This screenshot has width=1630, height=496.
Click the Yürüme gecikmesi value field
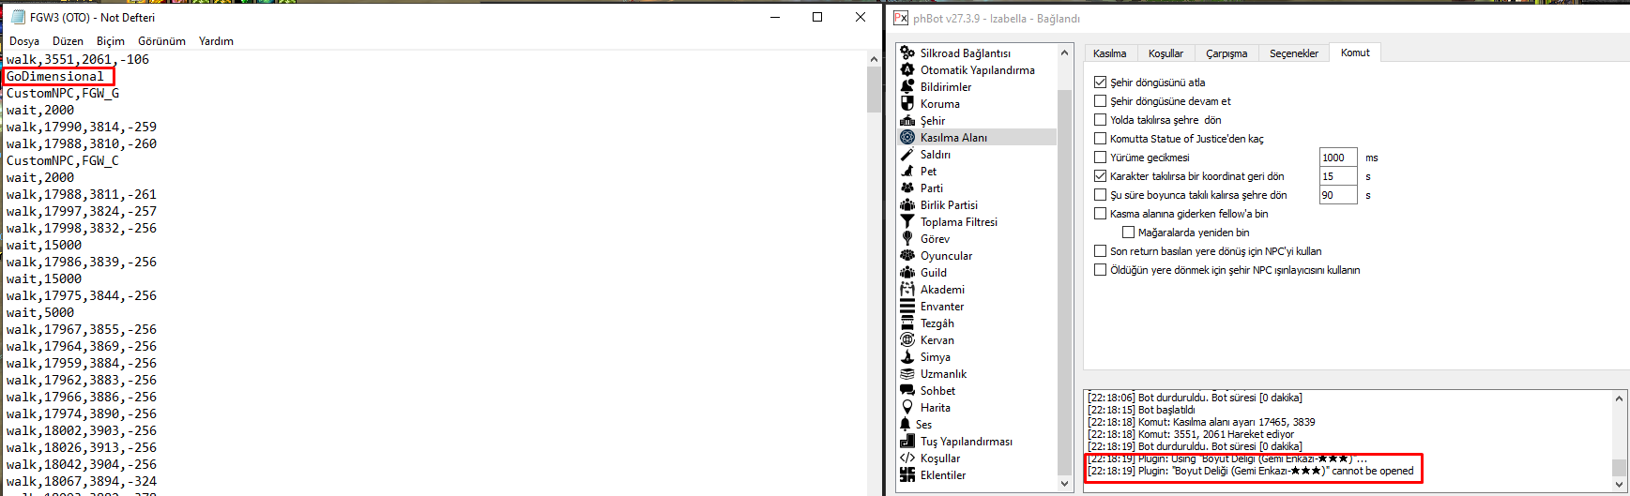point(1337,158)
